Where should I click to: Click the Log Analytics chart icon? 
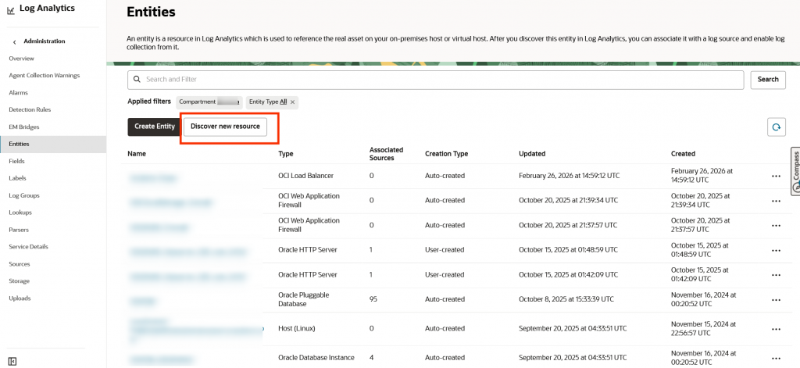pos(11,9)
